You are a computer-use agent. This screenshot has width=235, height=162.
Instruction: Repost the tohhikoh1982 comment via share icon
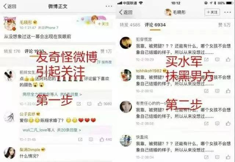206,91
